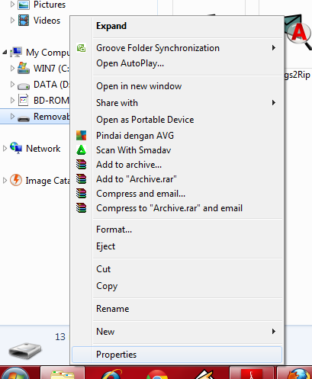
Task: Select Pindai dengan AVG menu entry
Action: tap(177, 136)
